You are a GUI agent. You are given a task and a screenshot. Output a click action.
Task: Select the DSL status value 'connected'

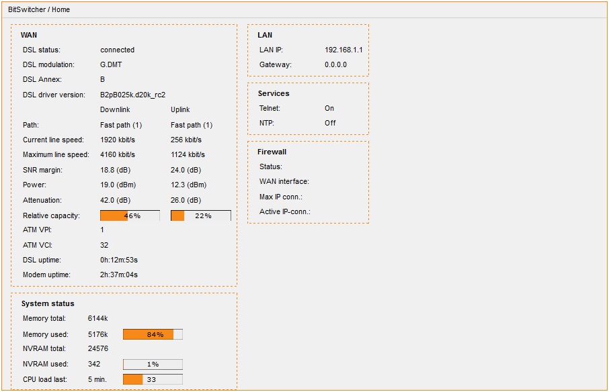tap(117, 50)
